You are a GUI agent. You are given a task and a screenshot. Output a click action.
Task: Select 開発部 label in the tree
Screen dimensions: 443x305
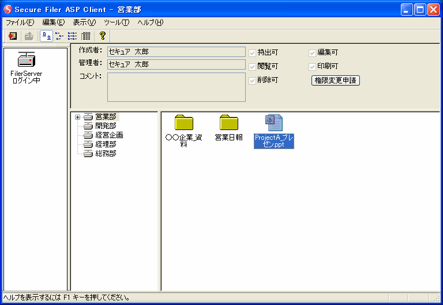(x=106, y=125)
